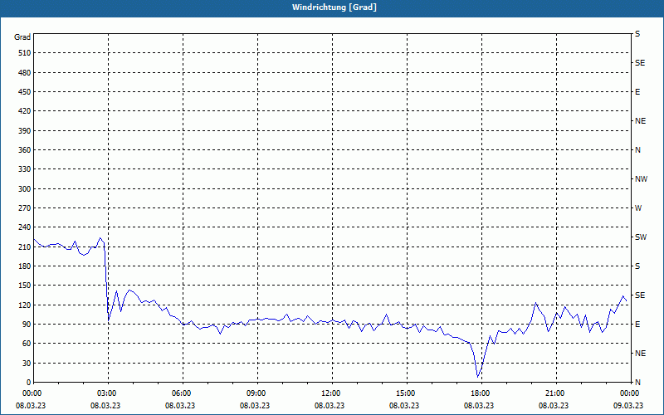The height and width of the screenshot is (415, 664).
Task: Click the 08.03.23 date below 18:00
Action: (x=479, y=405)
